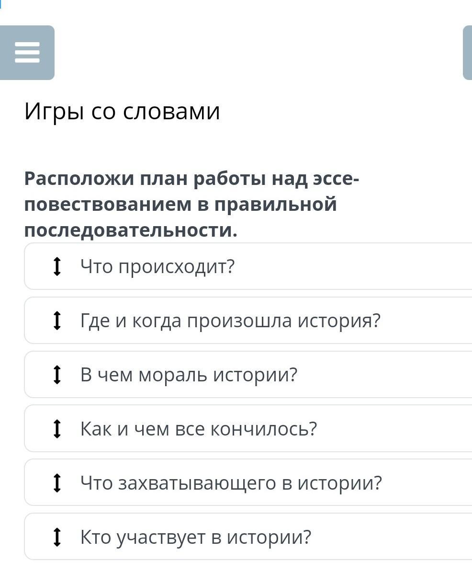Click the word 'захватывающего' in the fifth item
The image size is (472, 573).
tap(197, 483)
